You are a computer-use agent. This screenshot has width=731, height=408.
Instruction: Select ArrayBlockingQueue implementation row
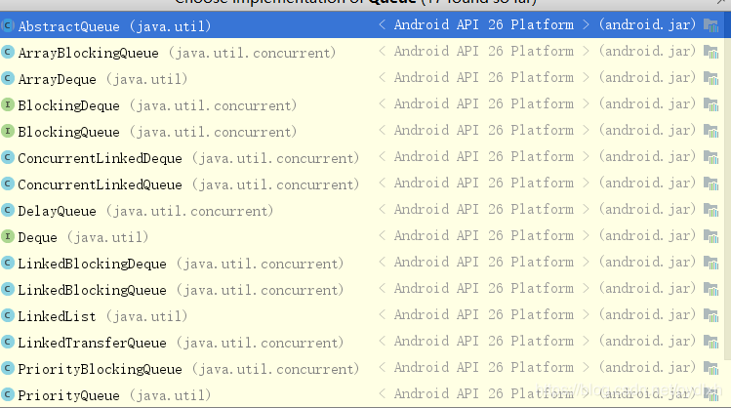tap(362, 52)
